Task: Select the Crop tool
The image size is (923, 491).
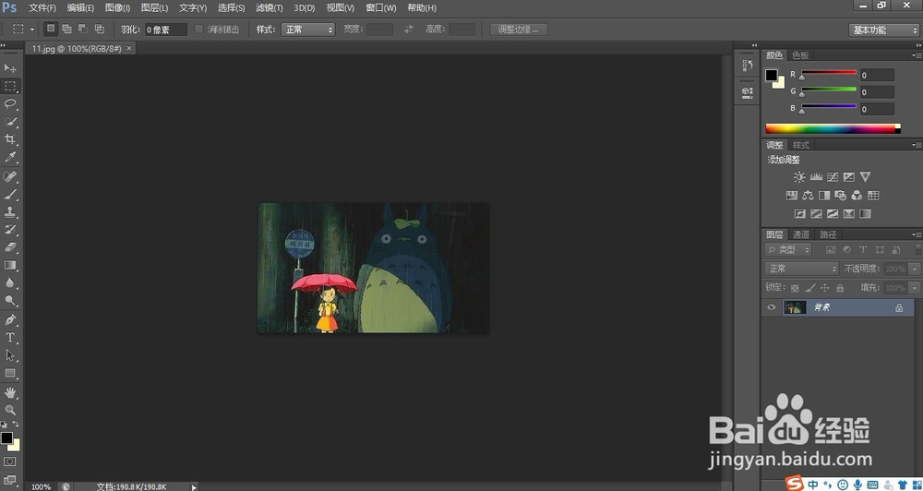Action: 10,139
